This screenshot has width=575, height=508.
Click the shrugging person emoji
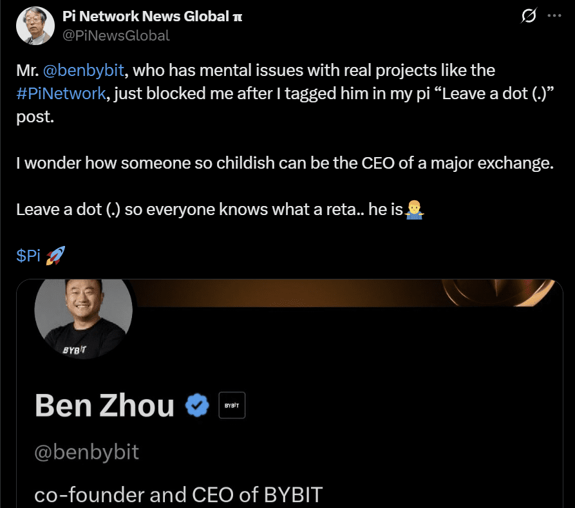pos(414,210)
